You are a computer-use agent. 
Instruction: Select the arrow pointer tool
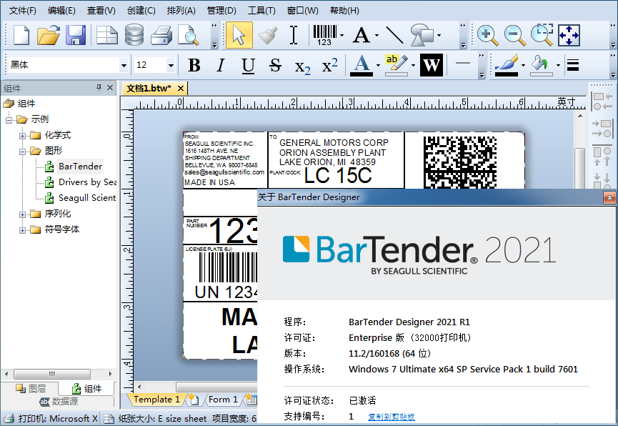(x=239, y=35)
